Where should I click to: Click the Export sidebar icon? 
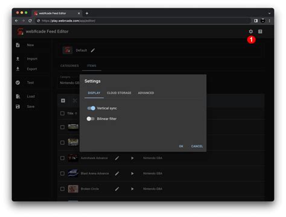[x=17, y=69]
